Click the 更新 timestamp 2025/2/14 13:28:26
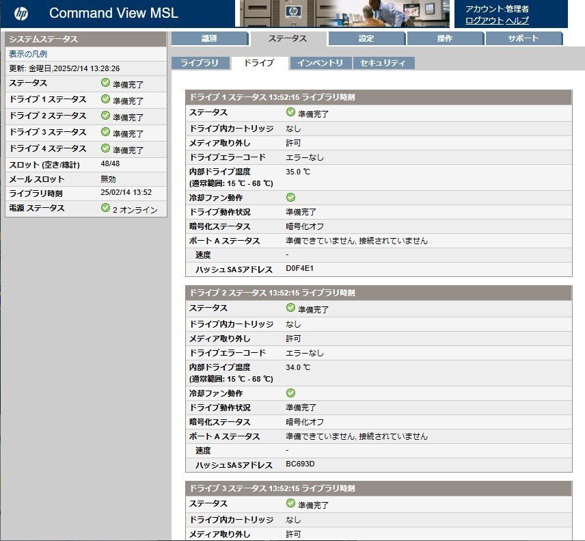Image resolution: width=585 pixels, height=541 pixels. (87, 68)
